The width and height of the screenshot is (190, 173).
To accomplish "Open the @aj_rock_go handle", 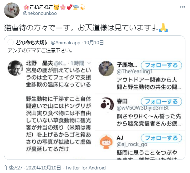I will (x=132, y=144).
